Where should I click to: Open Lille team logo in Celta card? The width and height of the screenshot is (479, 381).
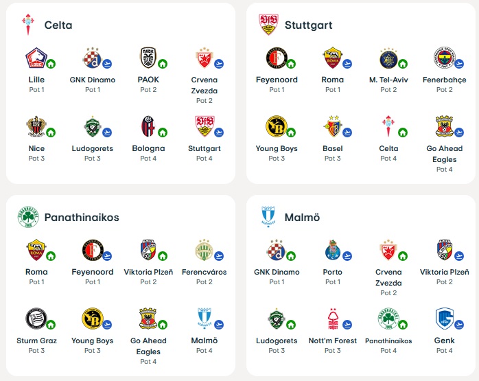point(34,58)
